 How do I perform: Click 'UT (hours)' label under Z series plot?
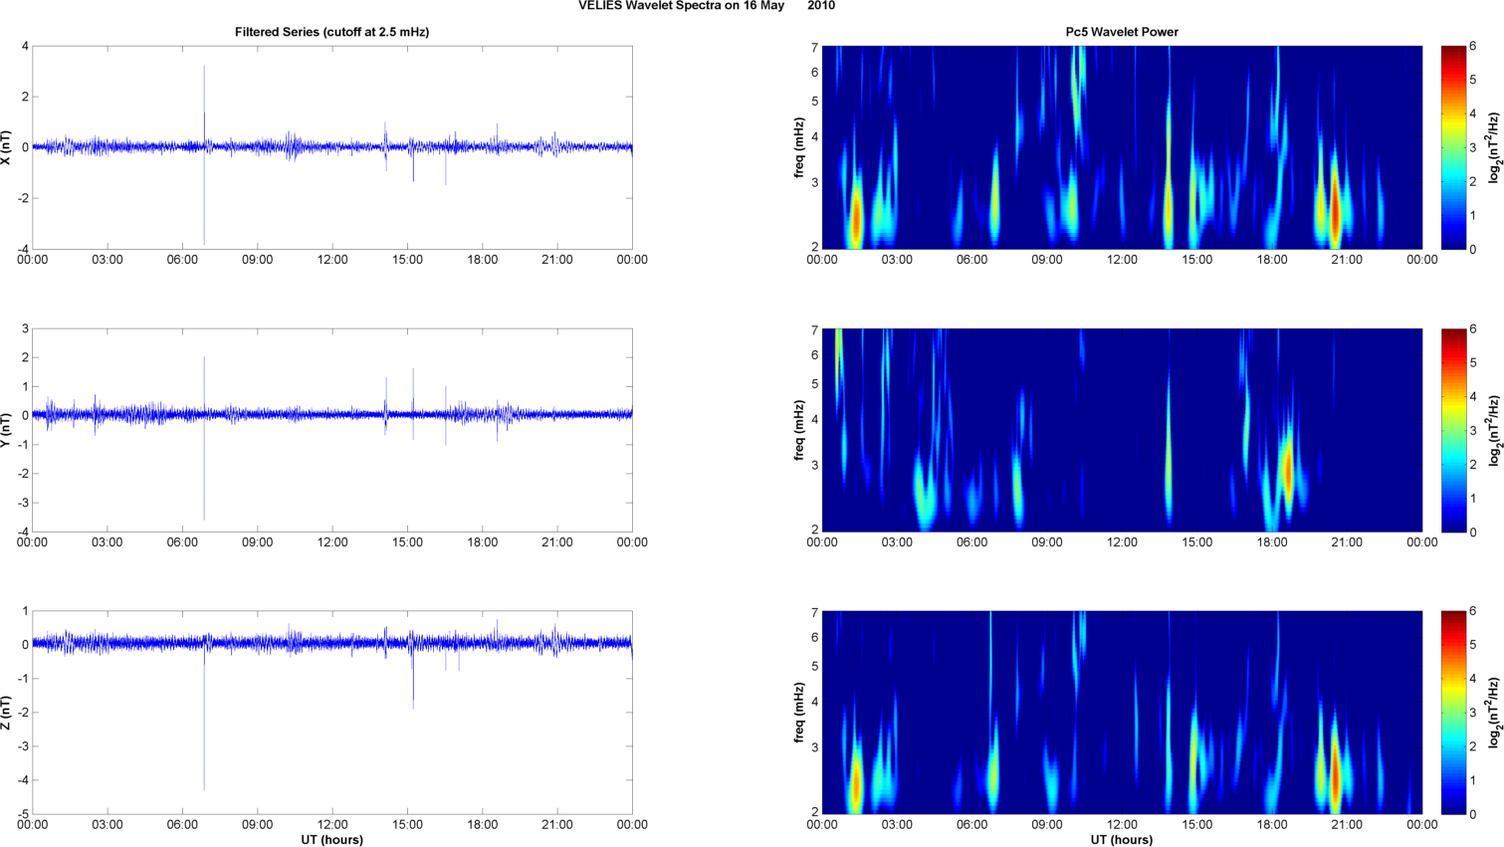click(x=331, y=840)
